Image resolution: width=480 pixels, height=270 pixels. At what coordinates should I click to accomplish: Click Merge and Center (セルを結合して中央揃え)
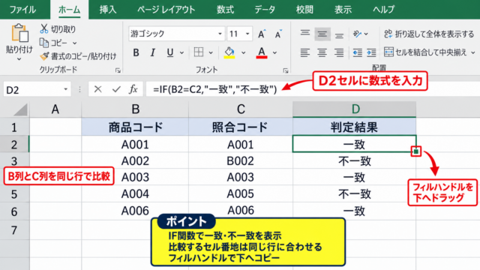[425, 52]
